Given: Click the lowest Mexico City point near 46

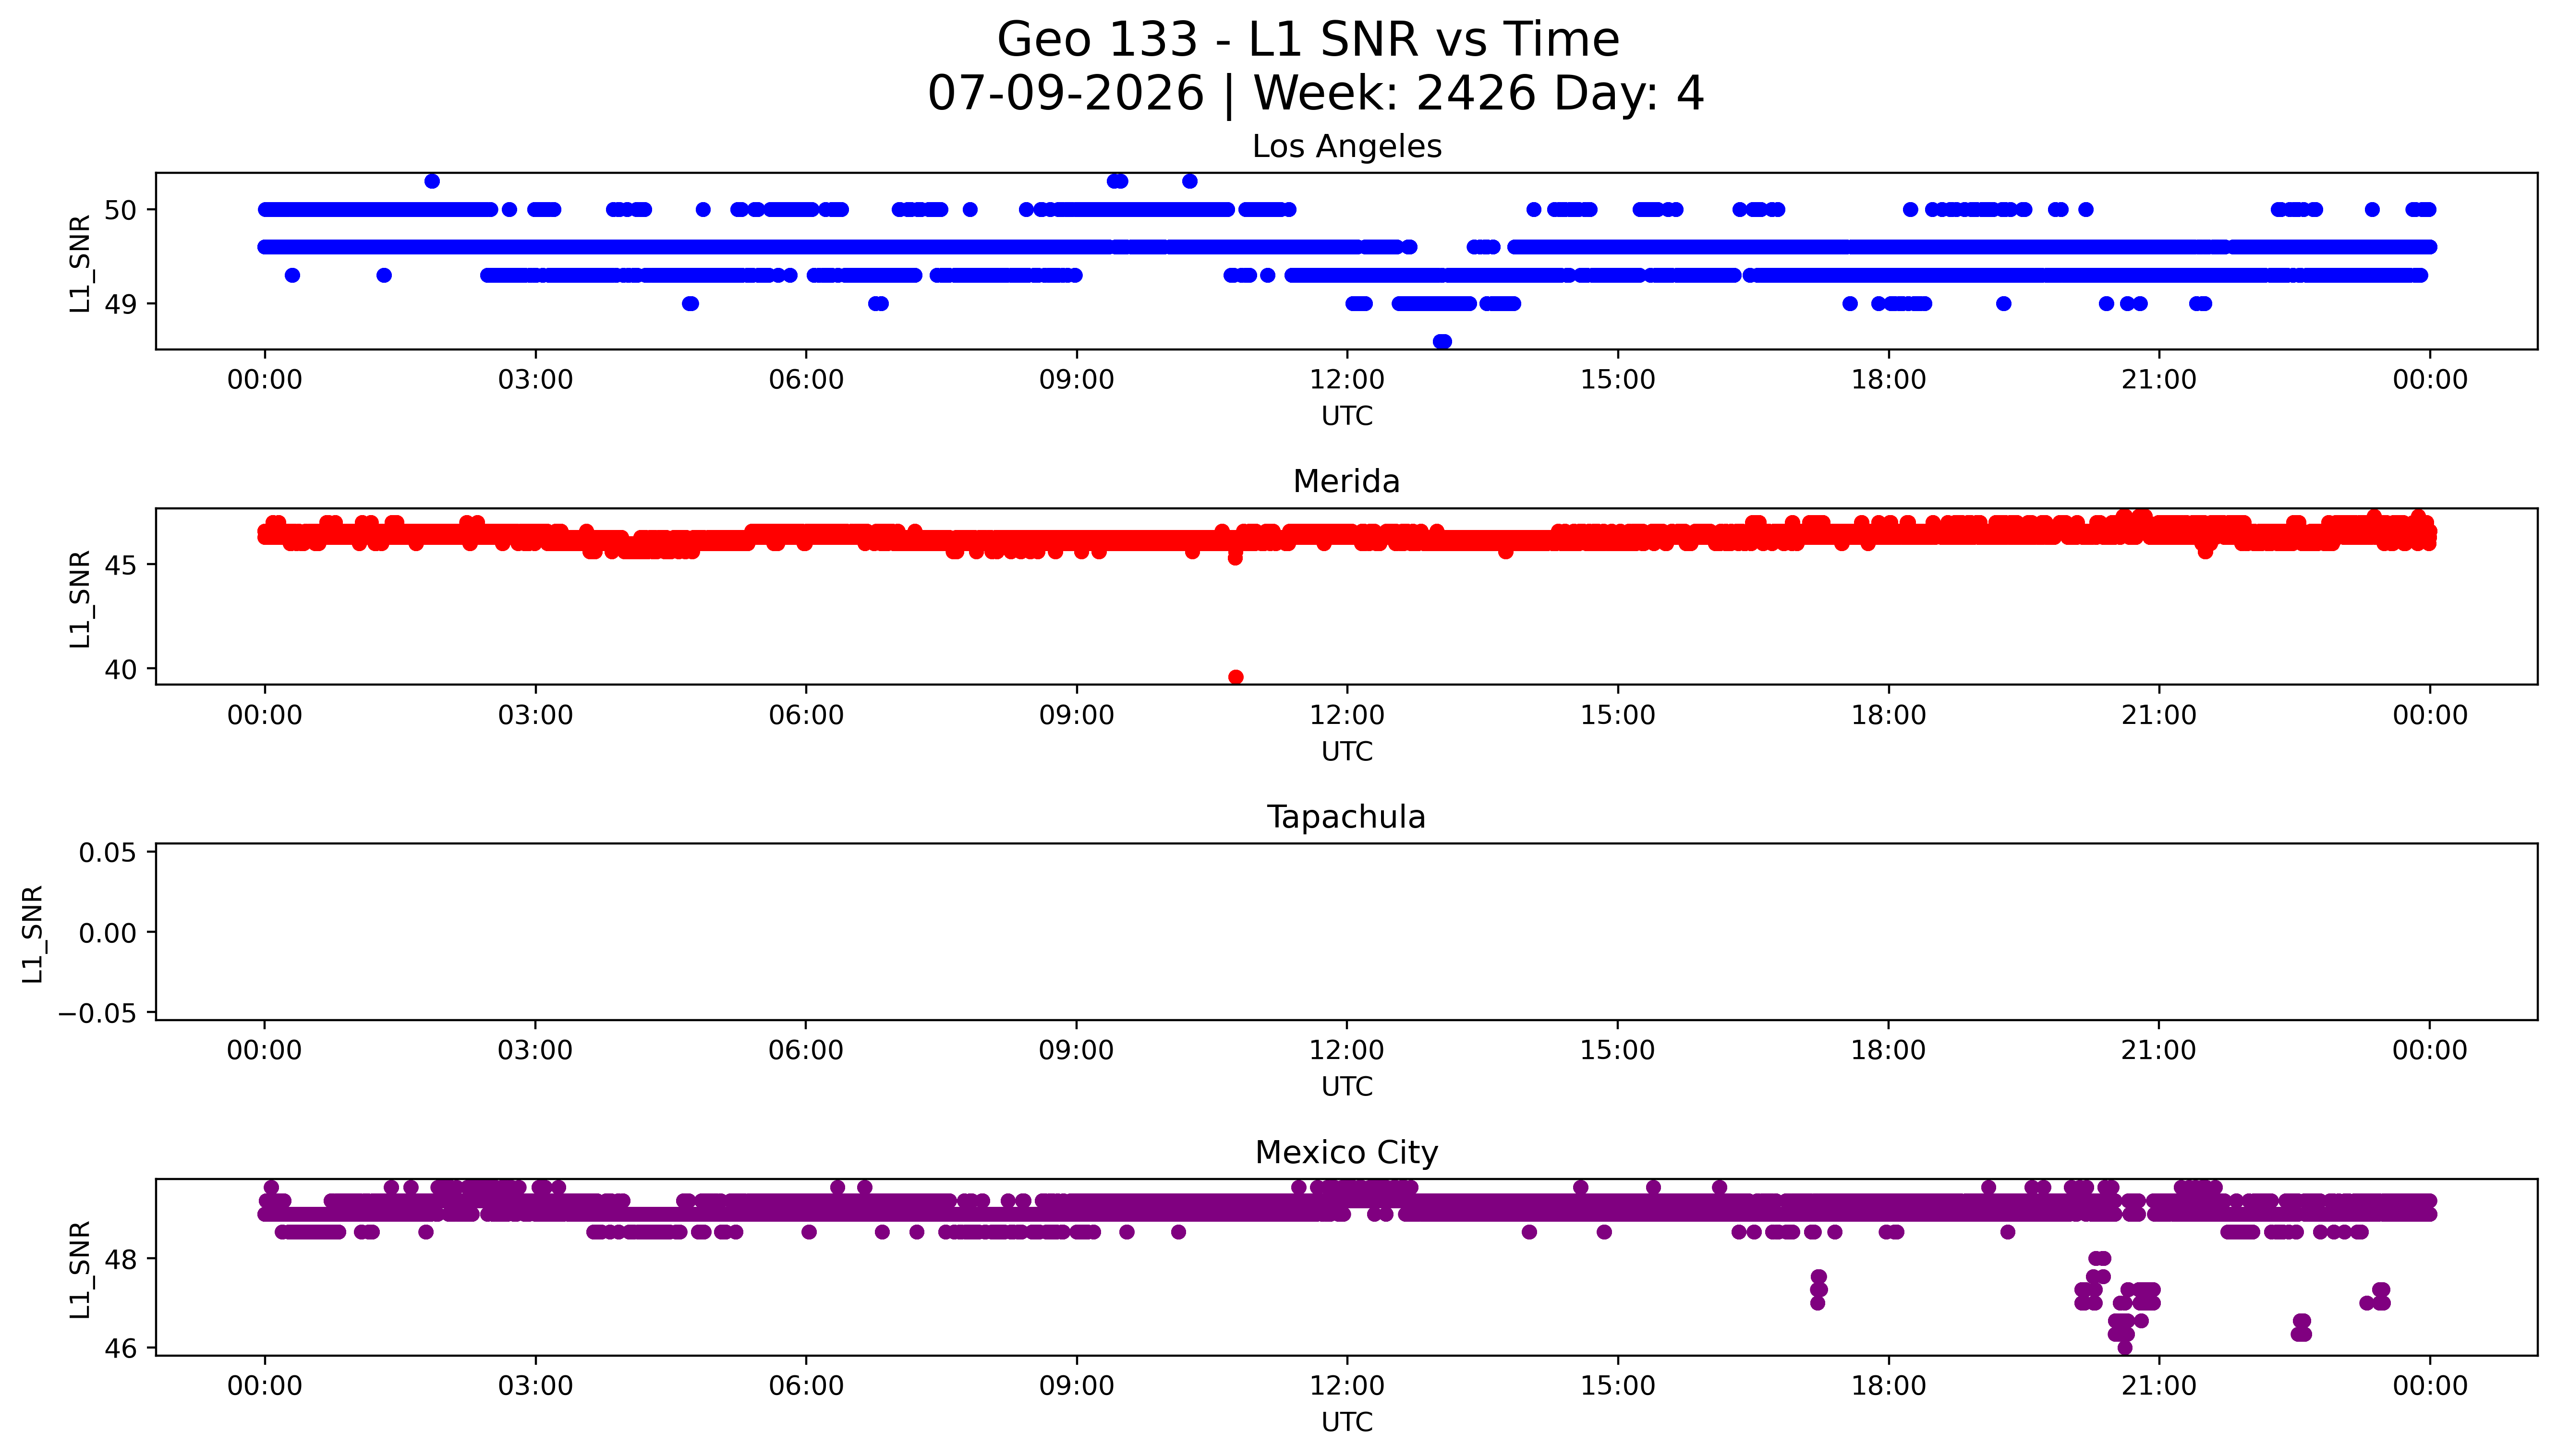Looking at the screenshot, I should tap(2124, 1347).
